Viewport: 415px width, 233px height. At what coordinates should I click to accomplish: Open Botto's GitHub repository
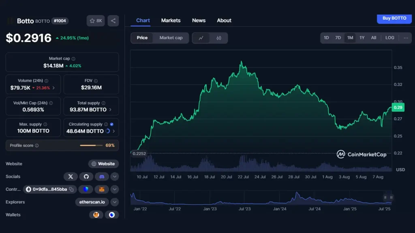86,176
